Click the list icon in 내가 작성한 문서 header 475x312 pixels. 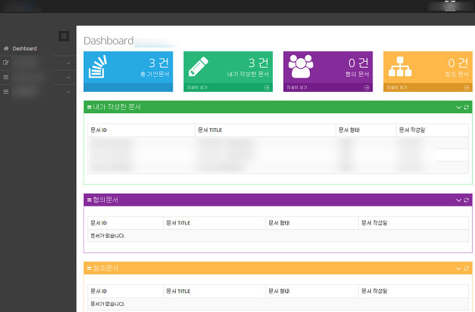pos(90,107)
